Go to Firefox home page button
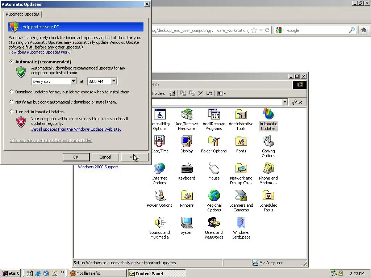 364,30
